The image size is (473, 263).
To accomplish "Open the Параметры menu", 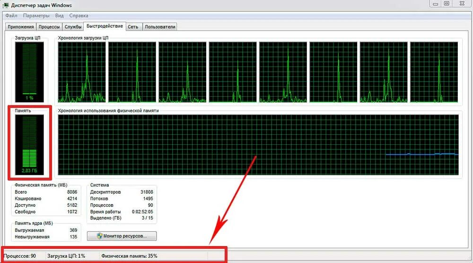I will (x=36, y=16).
